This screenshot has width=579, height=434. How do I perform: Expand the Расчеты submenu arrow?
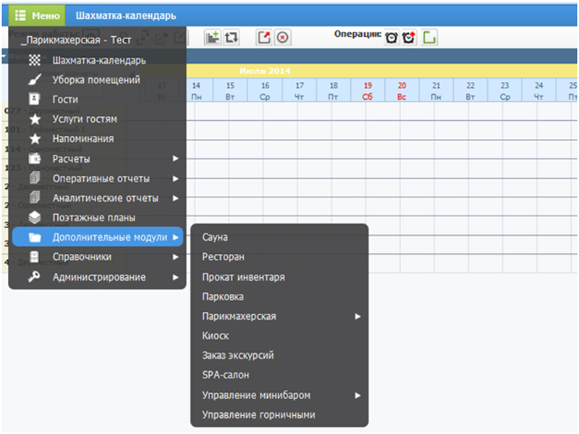click(175, 158)
